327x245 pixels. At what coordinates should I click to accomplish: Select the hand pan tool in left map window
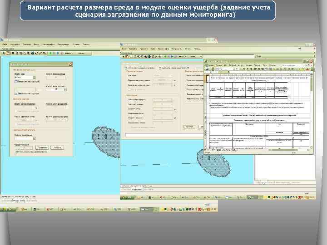(x=8, y=53)
